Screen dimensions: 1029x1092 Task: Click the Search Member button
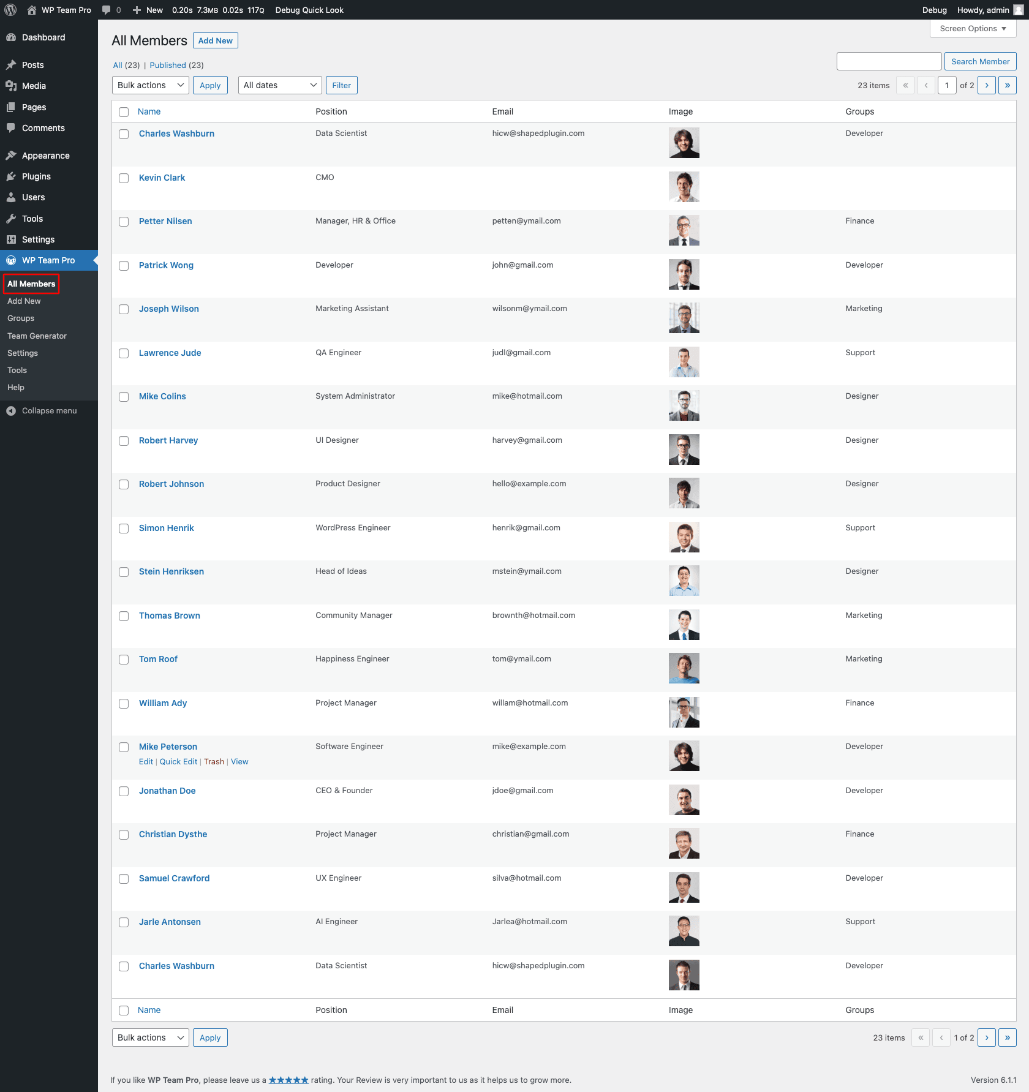click(x=979, y=61)
